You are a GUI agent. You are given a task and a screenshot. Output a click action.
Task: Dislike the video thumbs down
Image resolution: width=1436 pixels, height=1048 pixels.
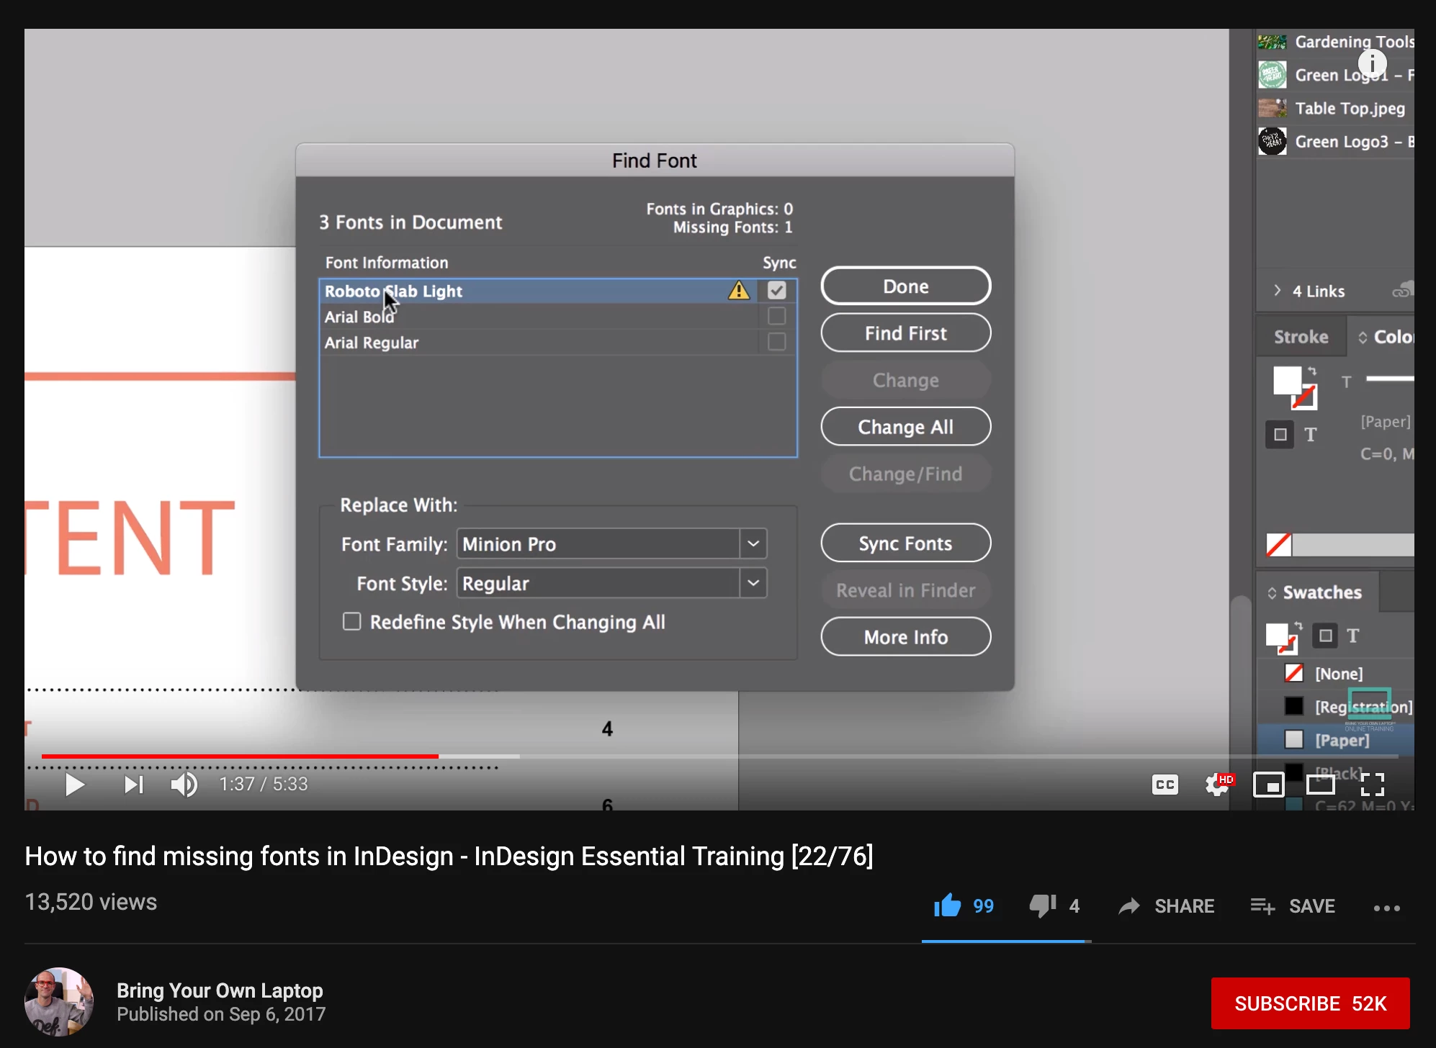point(1042,905)
